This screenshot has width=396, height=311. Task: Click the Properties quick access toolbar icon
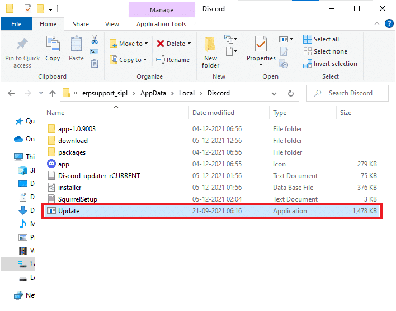28,9
